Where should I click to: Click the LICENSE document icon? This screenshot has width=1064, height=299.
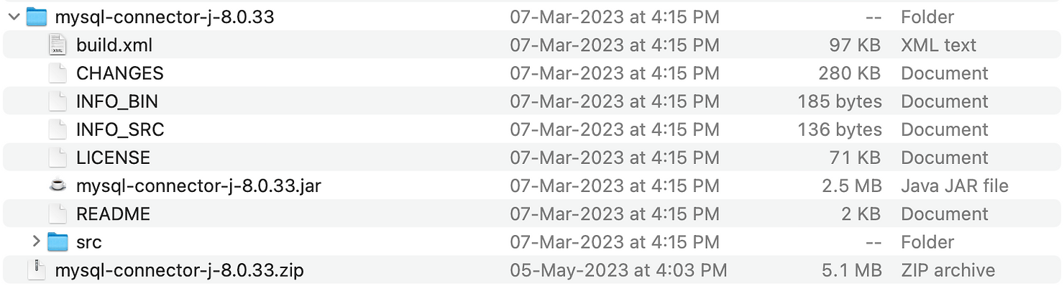(58, 157)
